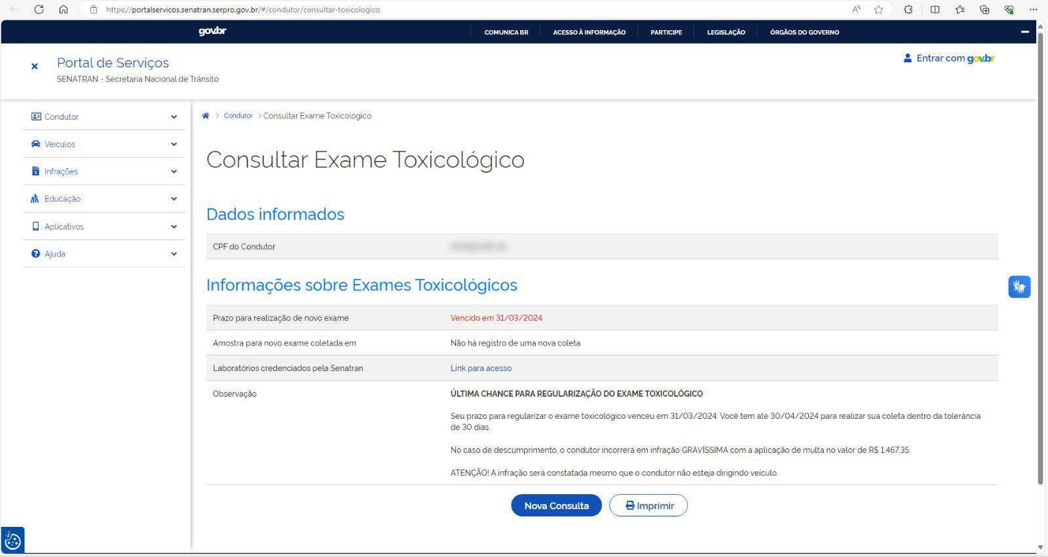Click the browser address bar URL
Image resolution: width=1048 pixels, height=557 pixels.
[243, 10]
